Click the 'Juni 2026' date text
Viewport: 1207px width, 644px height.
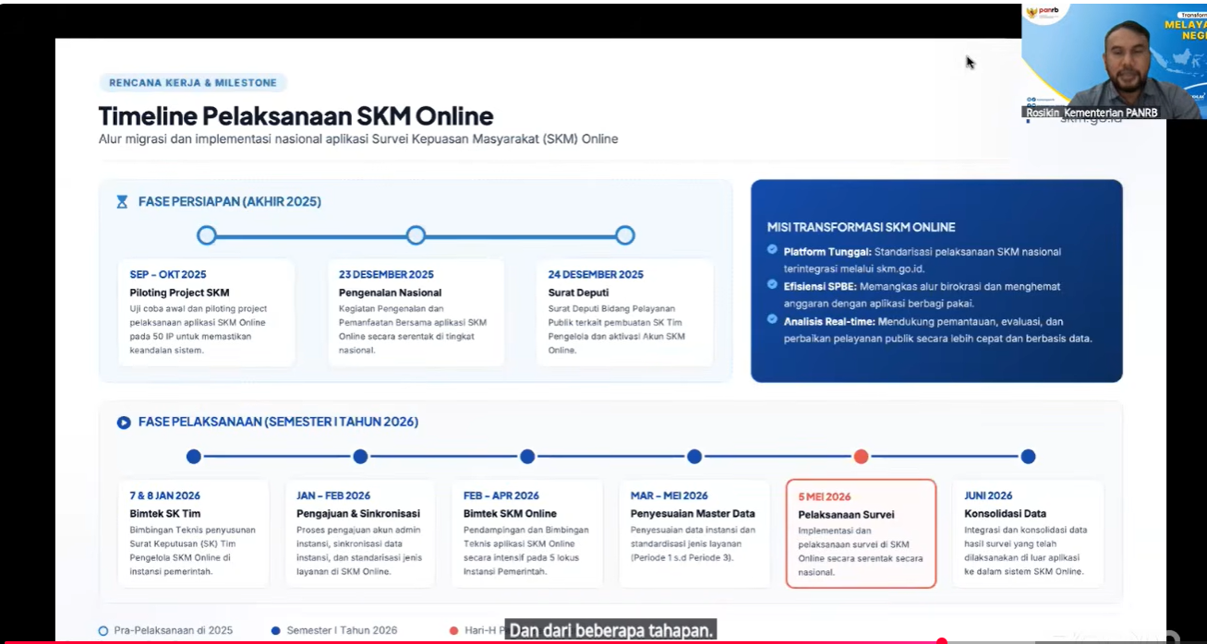[988, 495]
